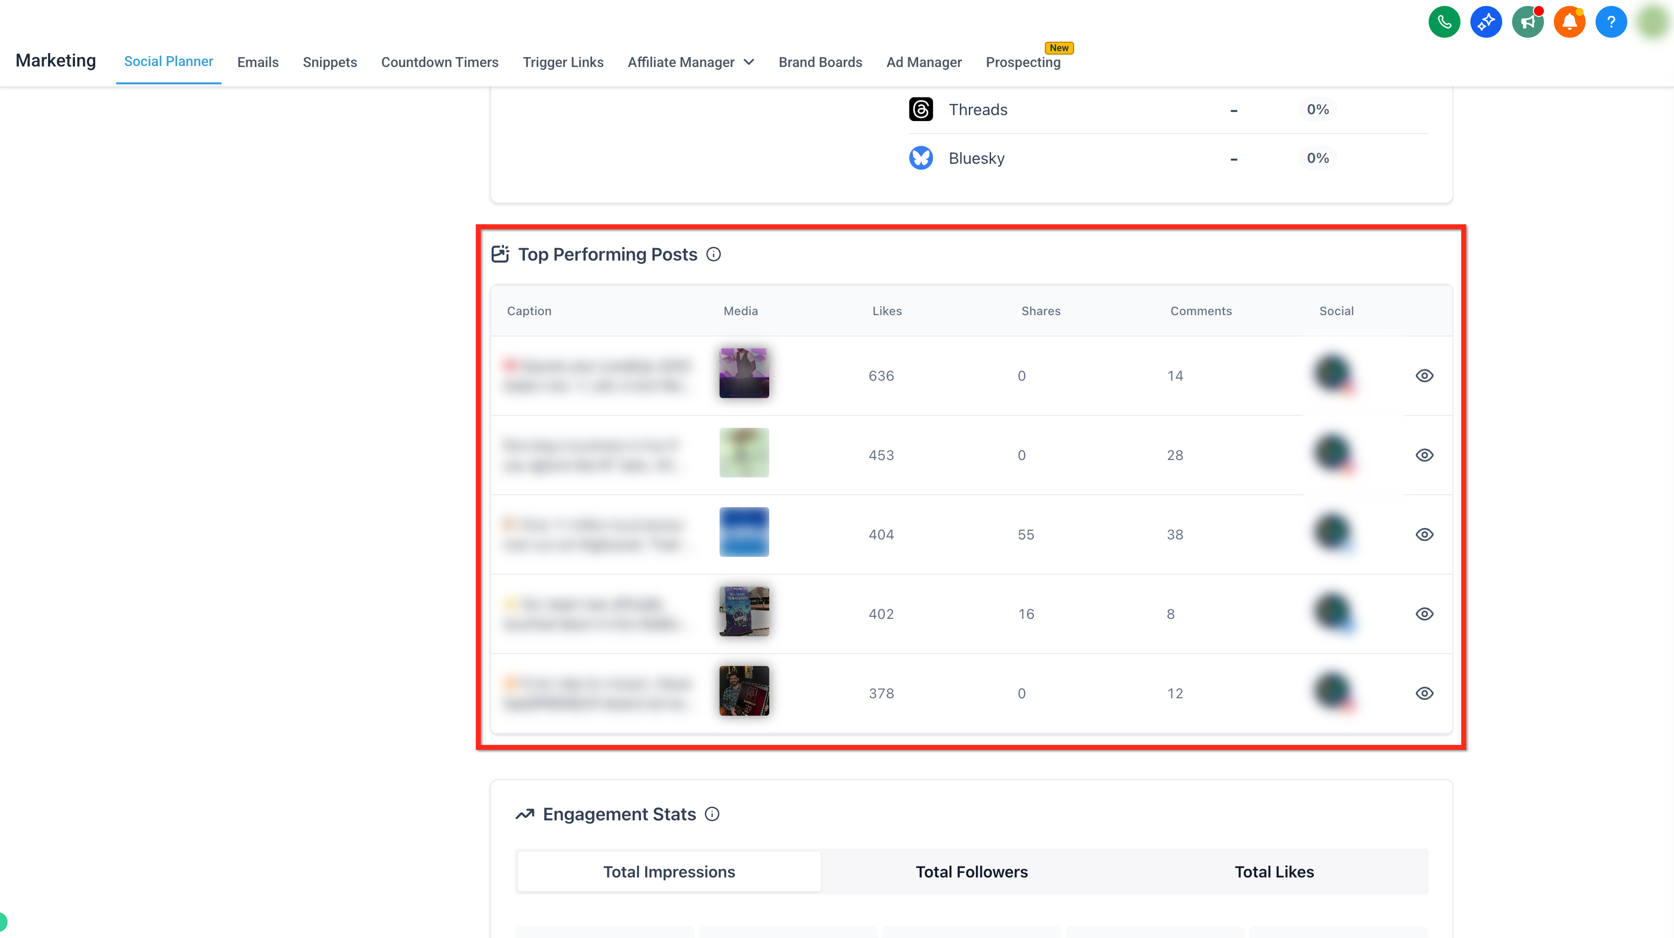The image size is (1674, 938).
Task: Switch to the Total Likes tab
Action: click(1274, 871)
